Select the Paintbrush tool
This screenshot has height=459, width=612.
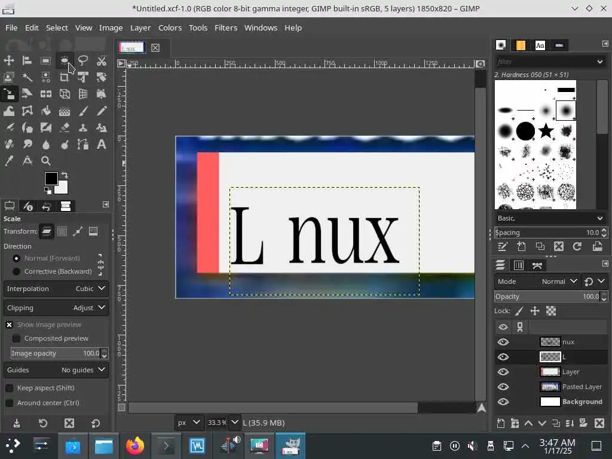(82, 111)
